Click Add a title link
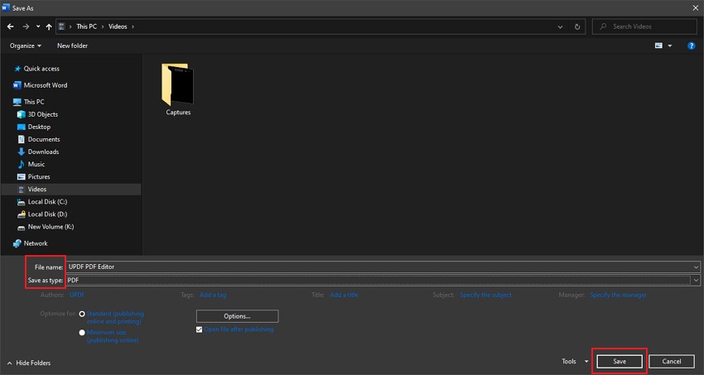Screen dimensions: 704x375 pyautogui.click(x=344, y=296)
